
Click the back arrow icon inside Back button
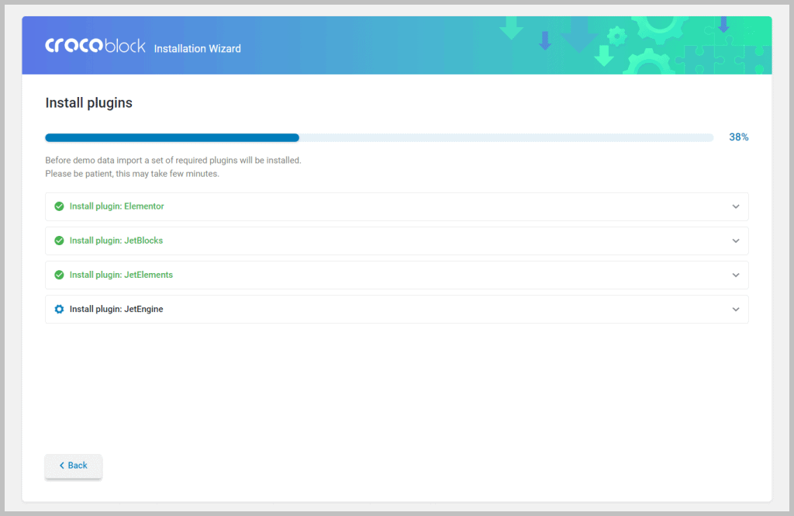pyautogui.click(x=61, y=466)
